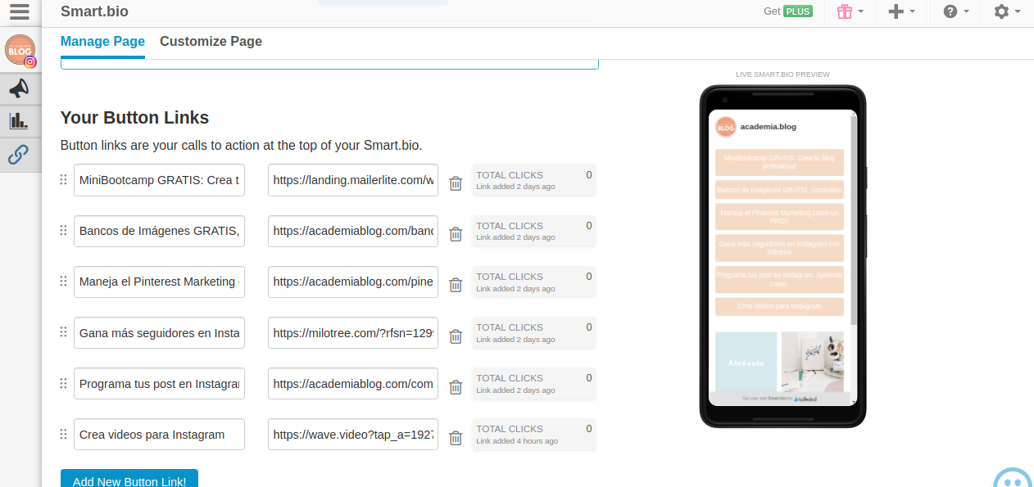
Task: Click the academia.blog profile name in preview
Action: tap(768, 127)
